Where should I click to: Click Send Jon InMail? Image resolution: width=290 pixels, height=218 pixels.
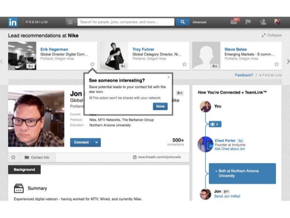(x=227, y=196)
